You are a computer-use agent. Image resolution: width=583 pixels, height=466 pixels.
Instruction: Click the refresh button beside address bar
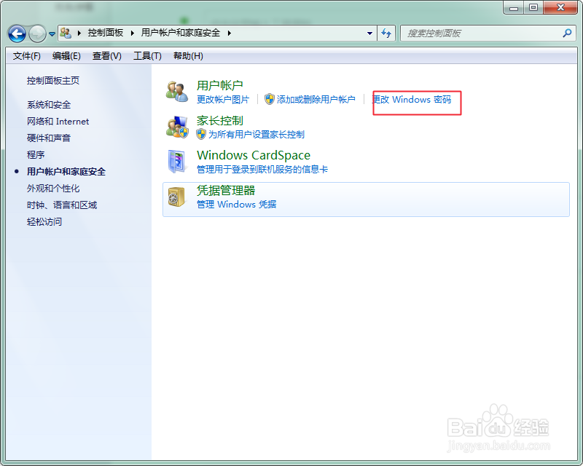point(386,33)
